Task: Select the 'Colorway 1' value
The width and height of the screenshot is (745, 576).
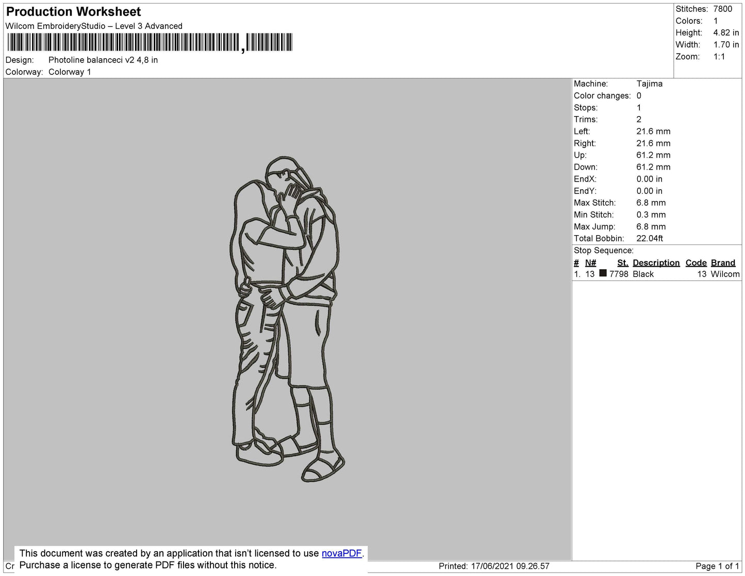Action: (x=70, y=72)
